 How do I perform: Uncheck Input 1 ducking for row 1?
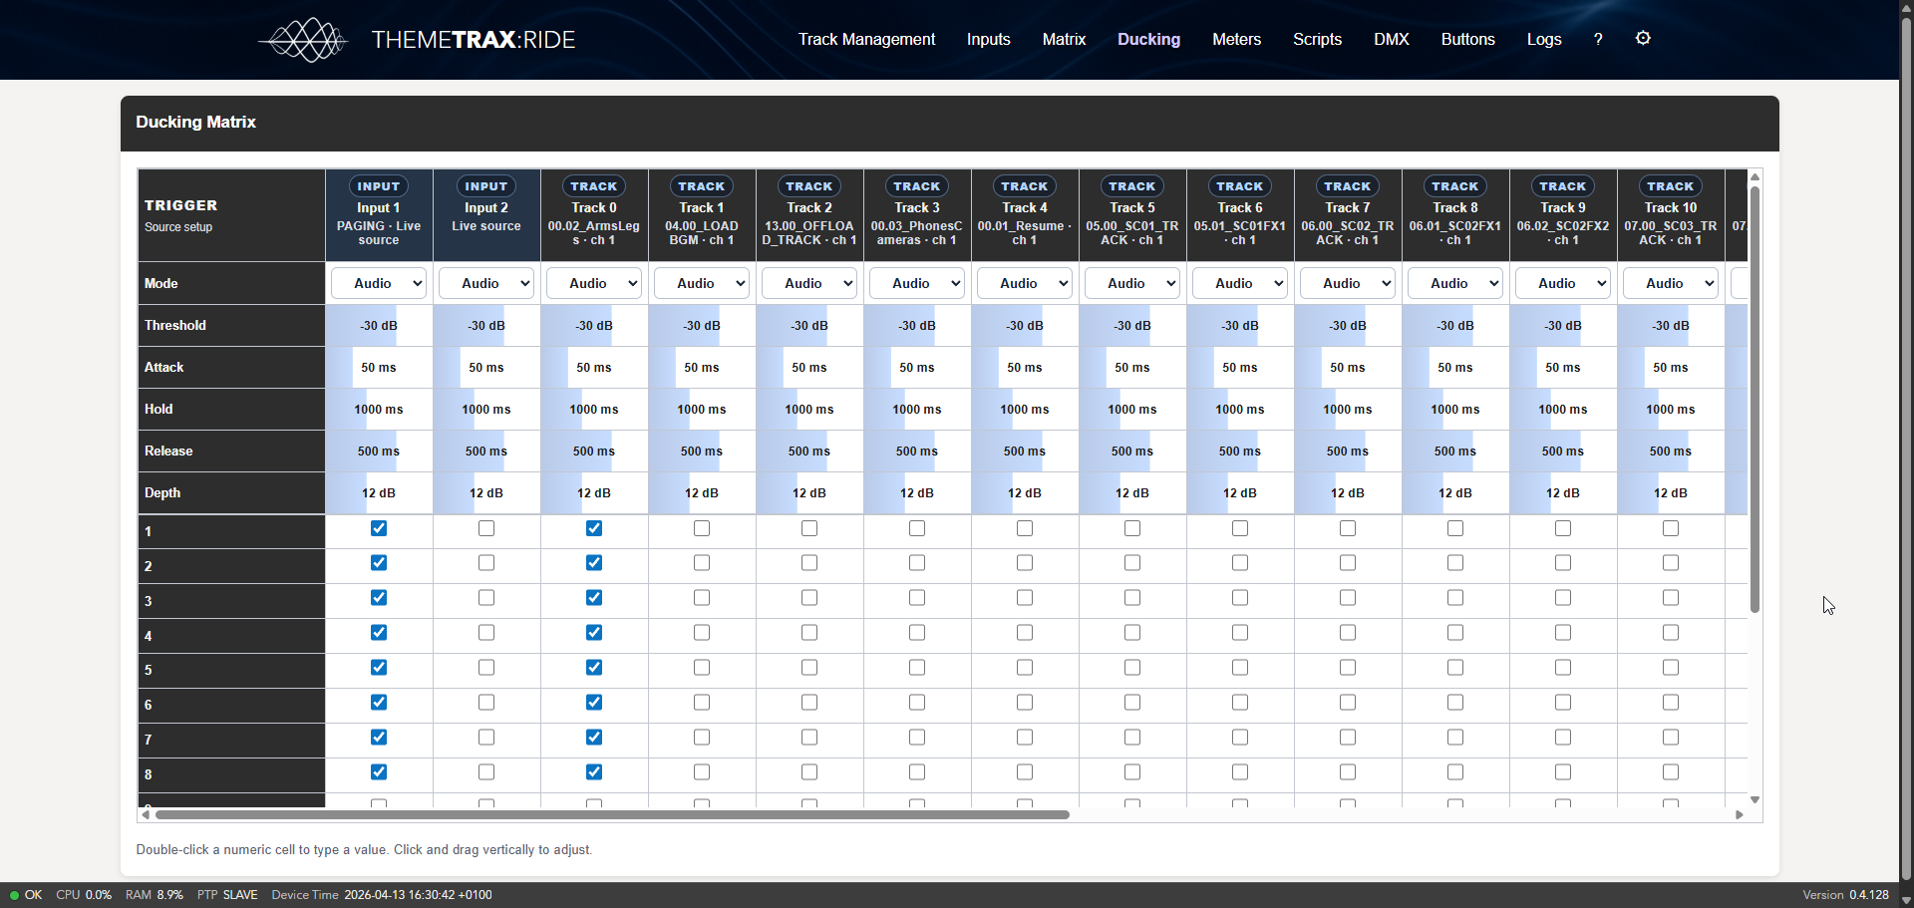(x=379, y=528)
